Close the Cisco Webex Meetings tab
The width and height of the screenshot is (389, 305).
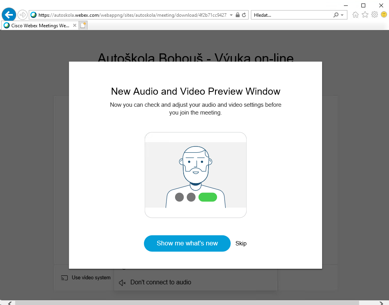click(x=74, y=25)
